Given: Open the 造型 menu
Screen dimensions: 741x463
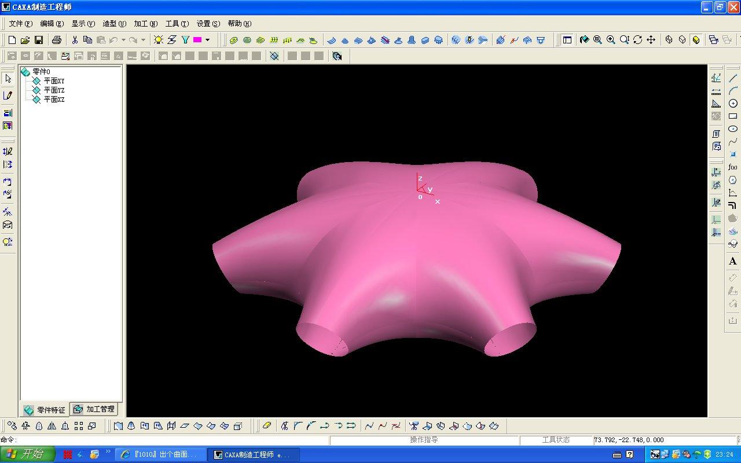Looking at the screenshot, I should [114, 24].
